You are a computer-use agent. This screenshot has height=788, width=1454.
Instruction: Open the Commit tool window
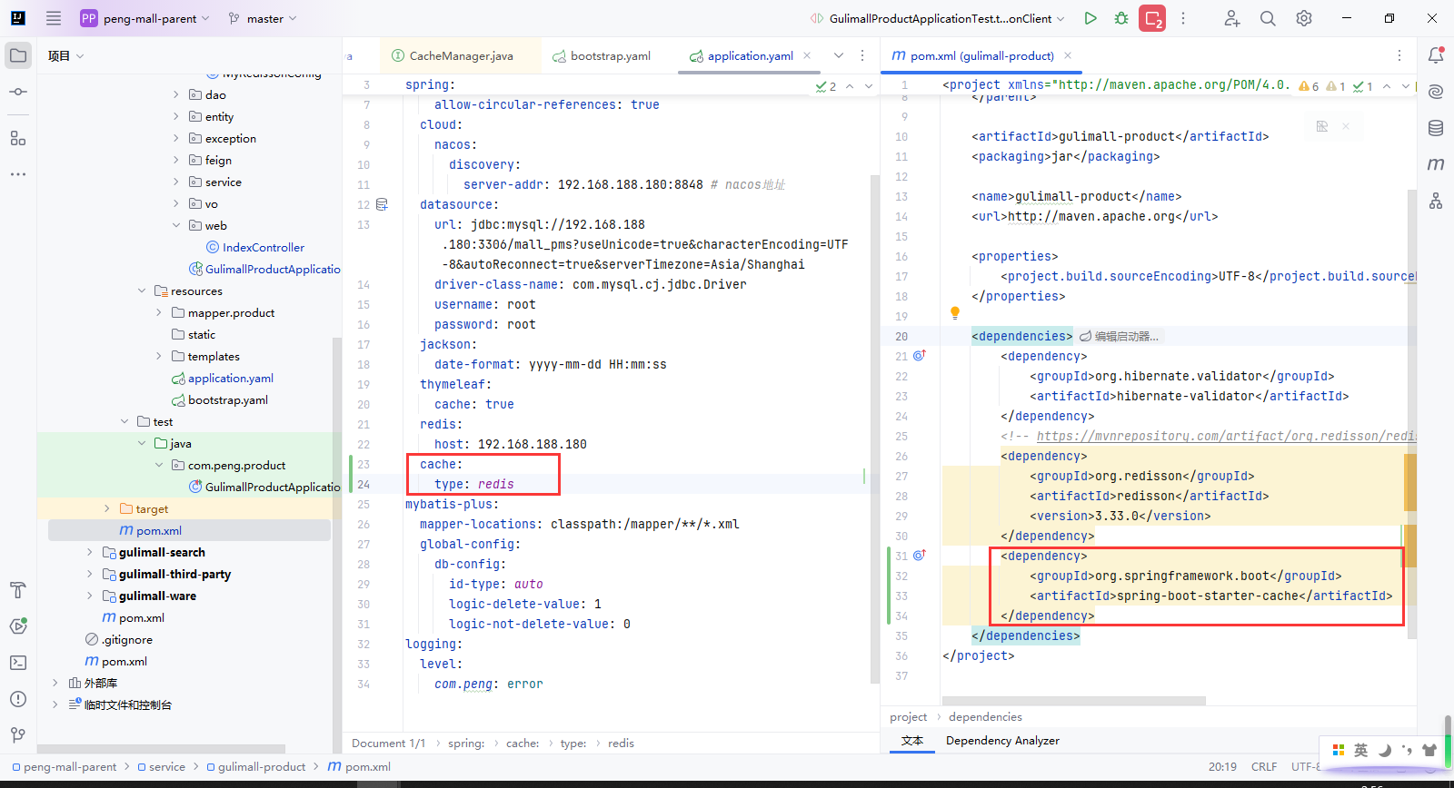click(x=18, y=92)
